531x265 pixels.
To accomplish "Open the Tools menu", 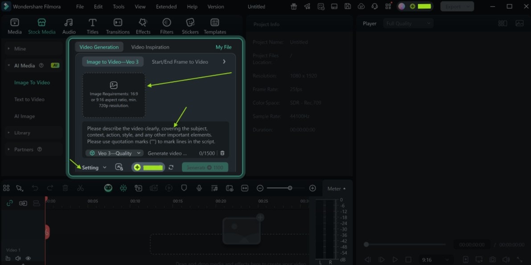I will coord(118,6).
